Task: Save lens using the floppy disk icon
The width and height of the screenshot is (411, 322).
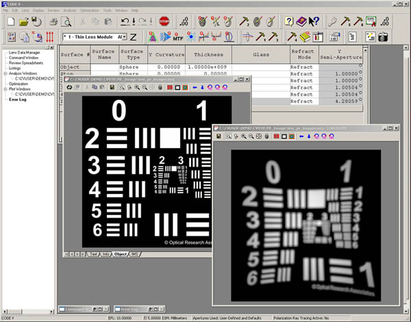Action: point(36,21)
